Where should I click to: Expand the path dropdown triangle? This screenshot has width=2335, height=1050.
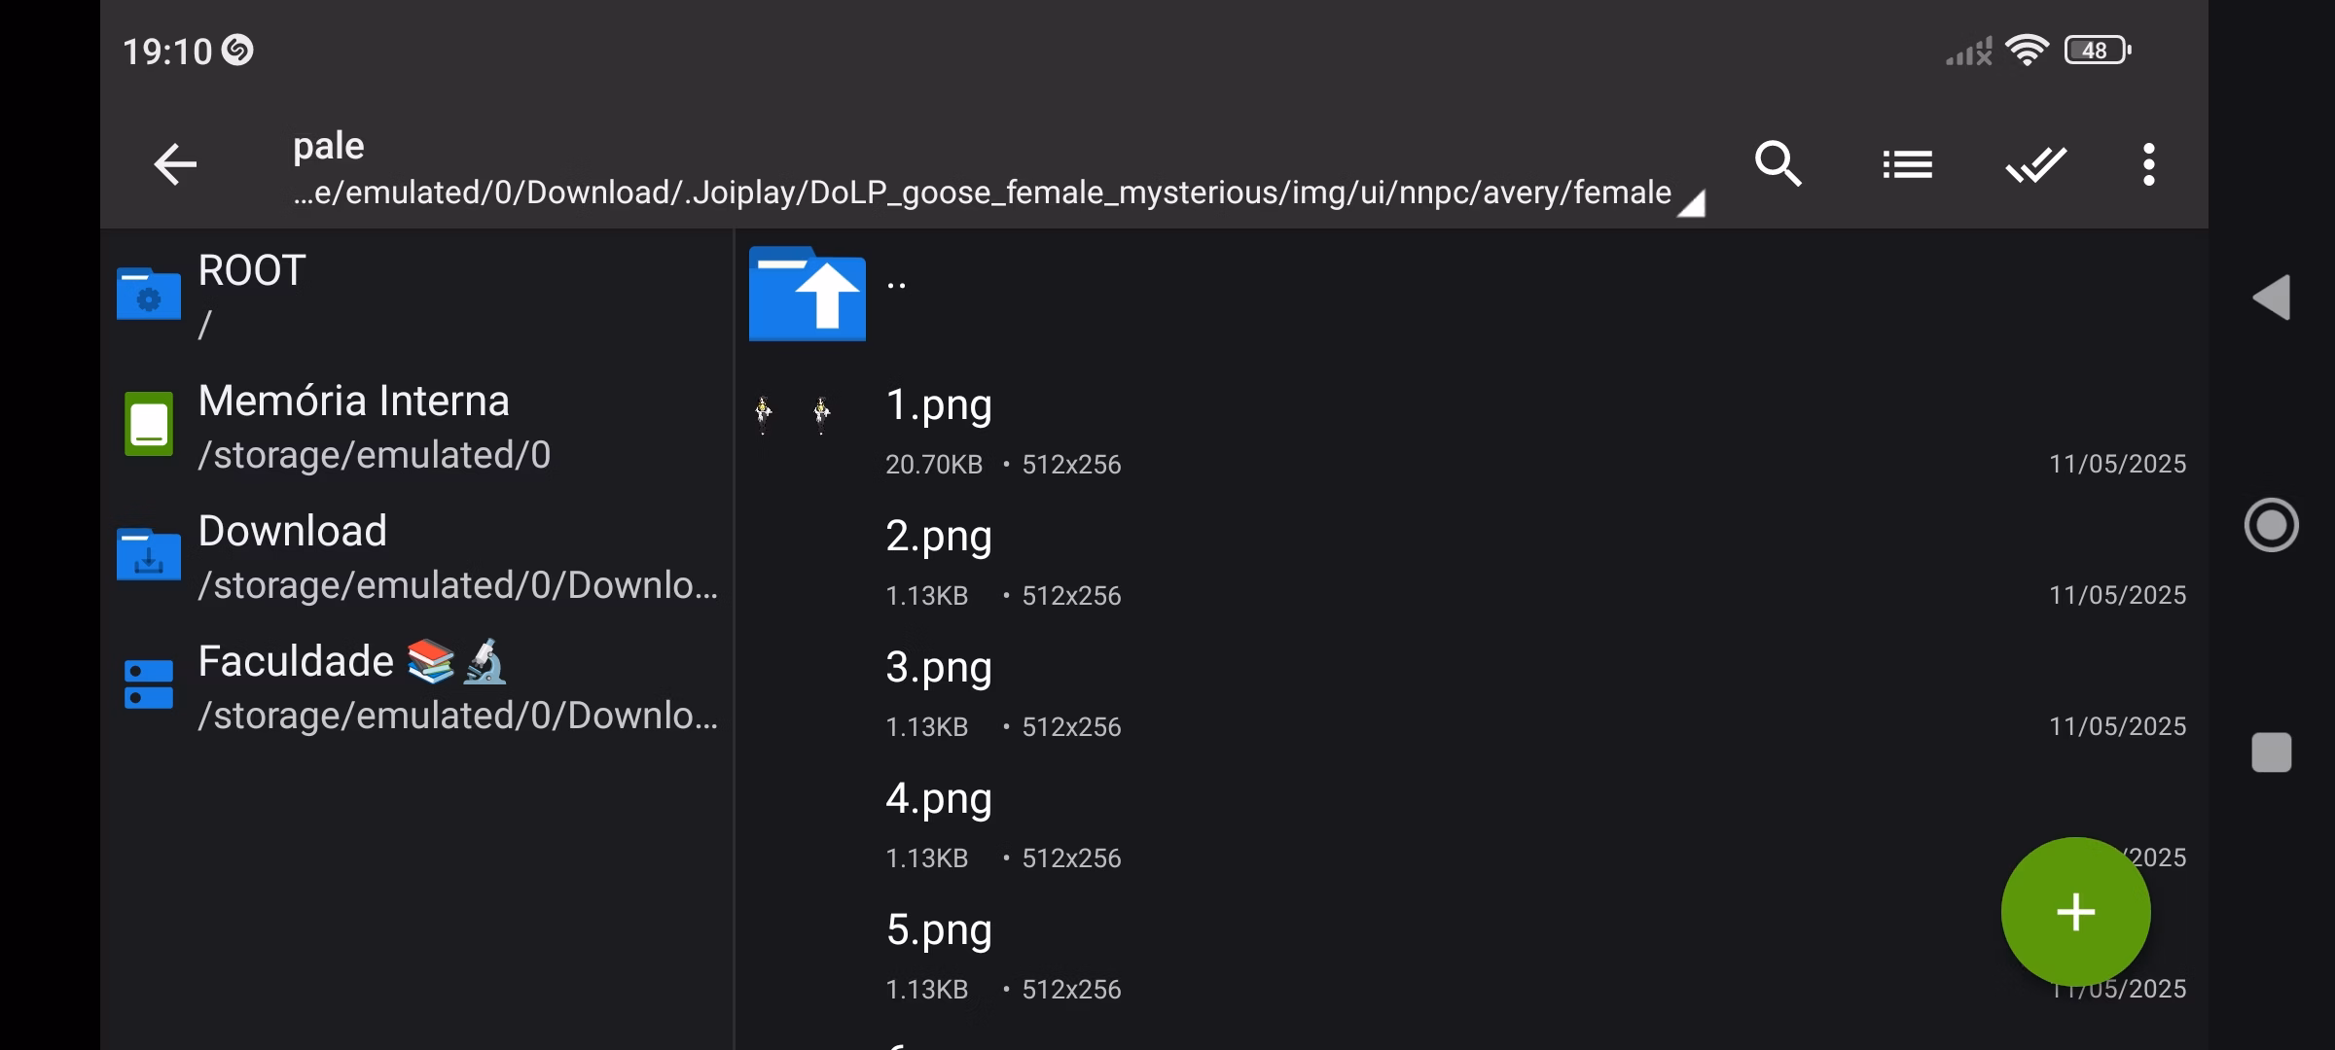tap(1692, 204)
